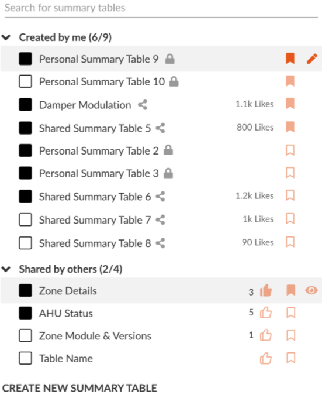Check the Personal Summary Table 10 checkbox
Viewport: 322px width, 398px height.
[25, 81]
